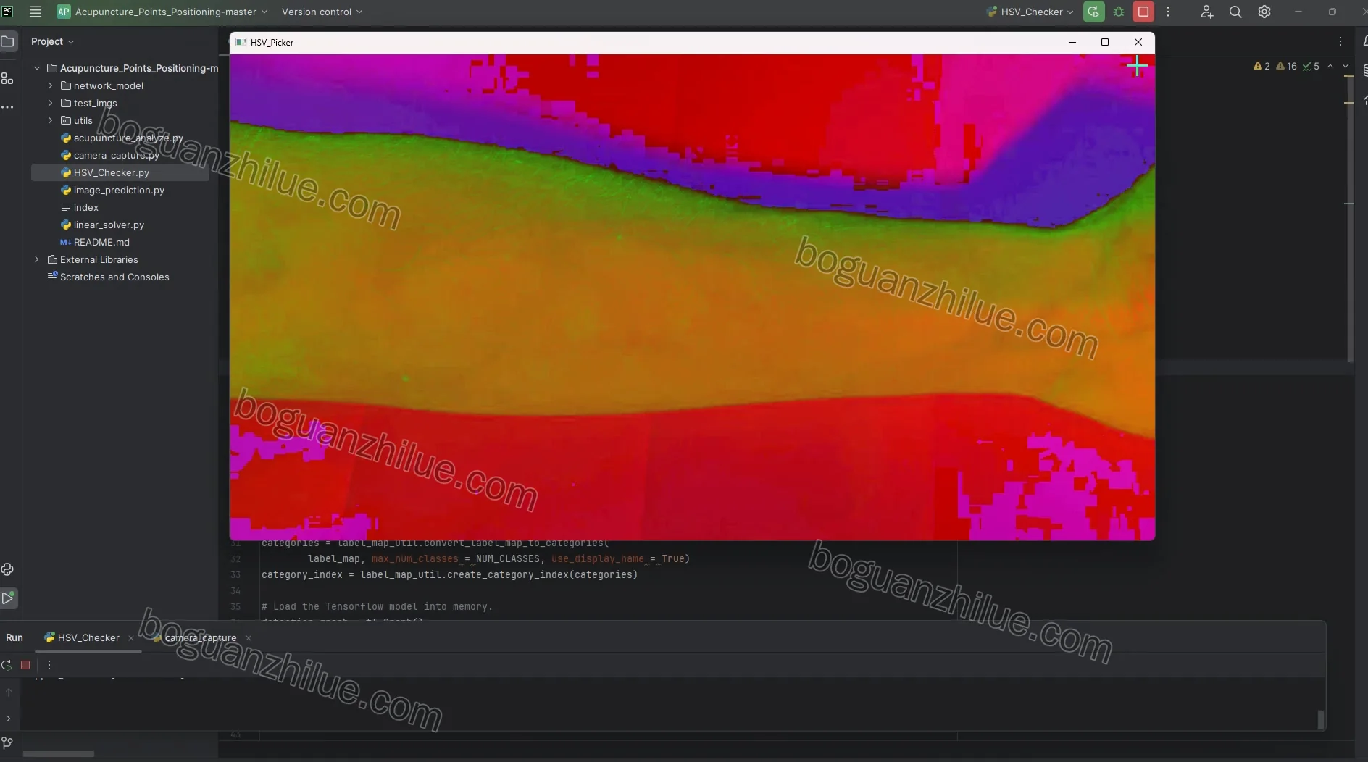Viewport: 1368px width, 762px height.
Task: Expand the utils folder
Action: 50,120
